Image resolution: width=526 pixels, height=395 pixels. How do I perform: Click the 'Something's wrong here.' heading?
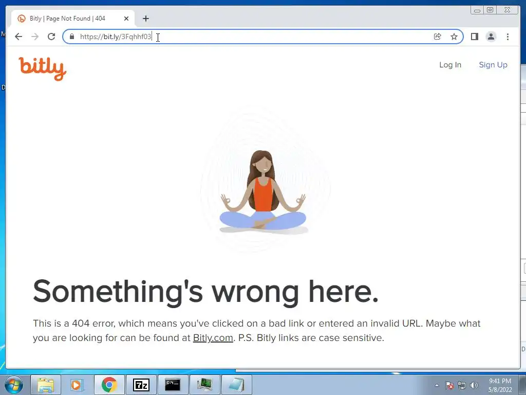[205, 292]
